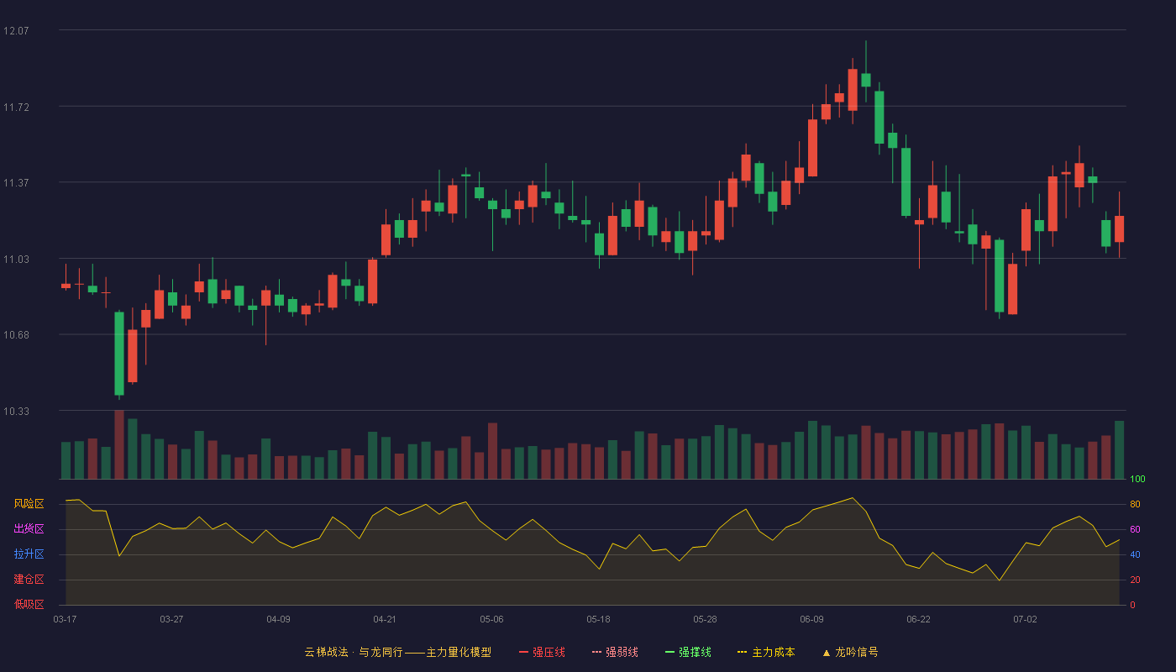Select the 低吸区 zone label

click(29, 605)
